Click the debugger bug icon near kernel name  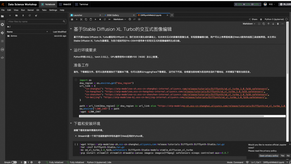[x=261, y=19]
